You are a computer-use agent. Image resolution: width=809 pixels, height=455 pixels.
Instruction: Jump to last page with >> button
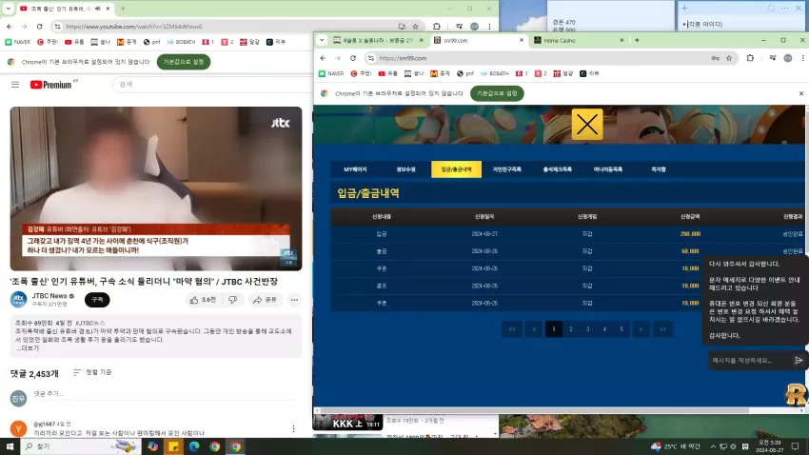[x=662, y=329]
